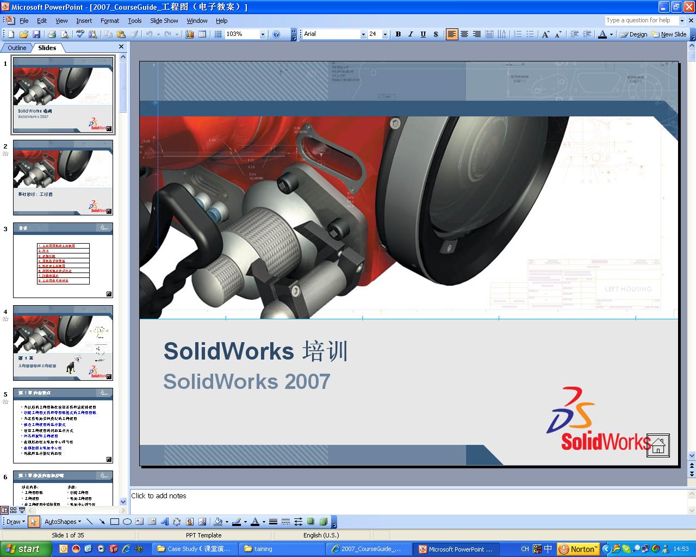Toggle grid display
696x557 pixels.
[x=218, y=34]
